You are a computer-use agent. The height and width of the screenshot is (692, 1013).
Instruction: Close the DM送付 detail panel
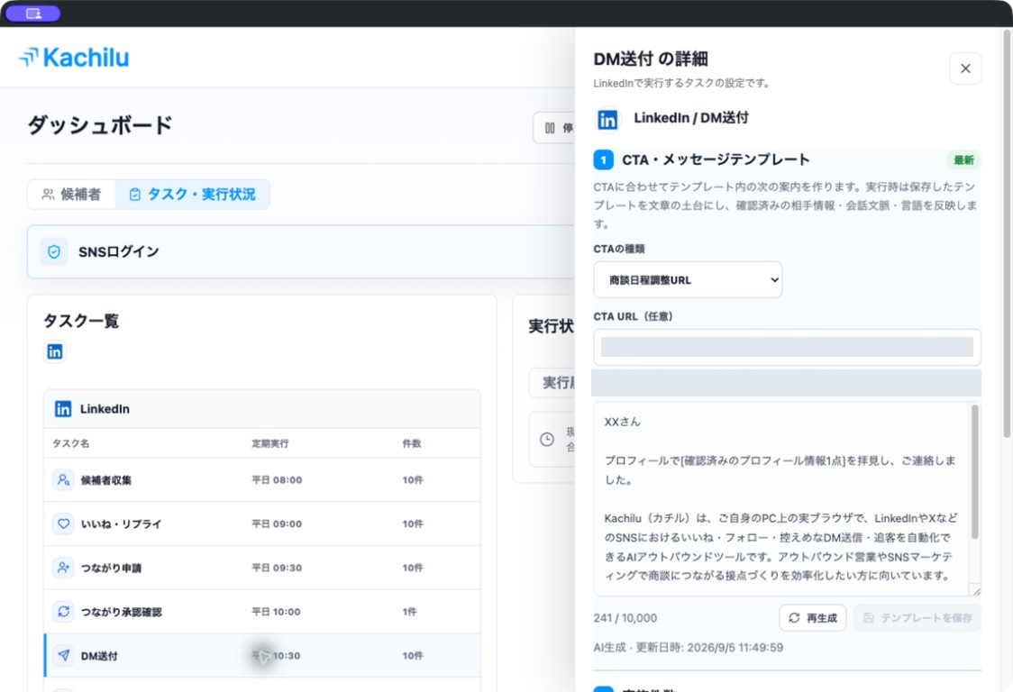(x=965, y=68)
